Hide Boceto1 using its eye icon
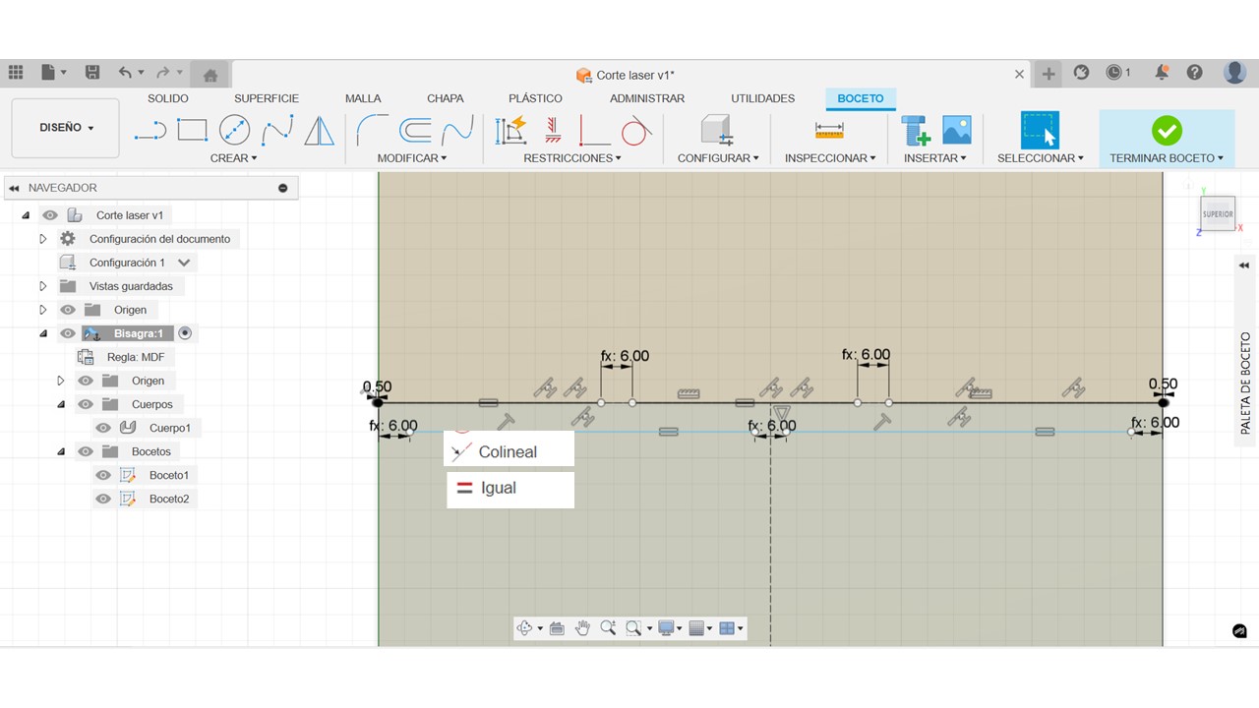Viewport: 1259px width, 708px height. (x=103, y=475)
